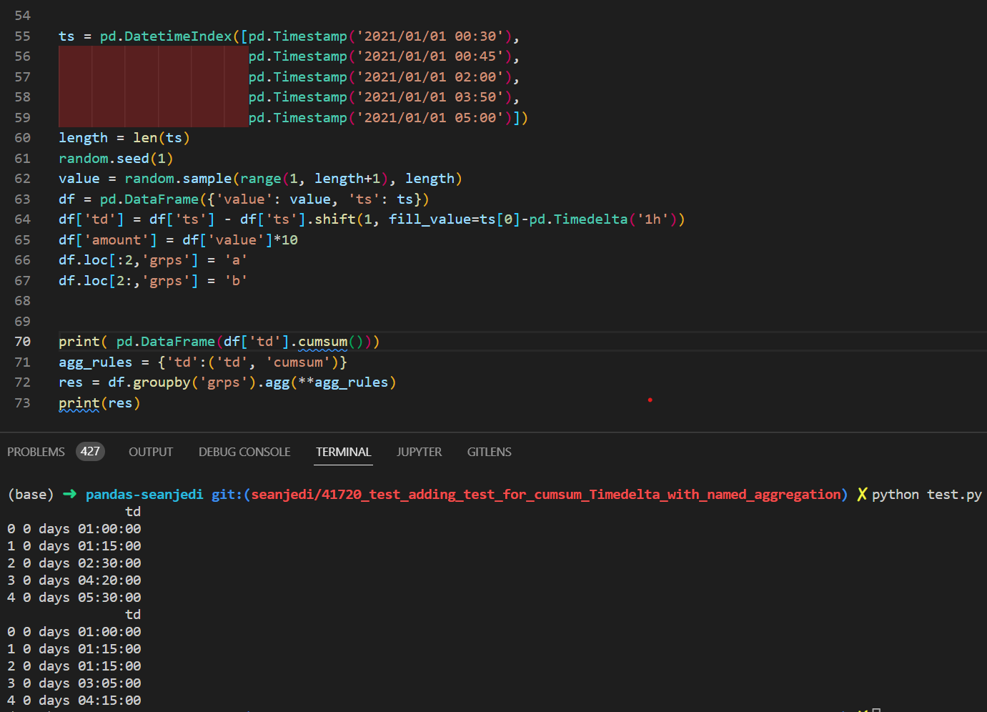Click the 'cumsum' call on line 70

pos(322,342)
